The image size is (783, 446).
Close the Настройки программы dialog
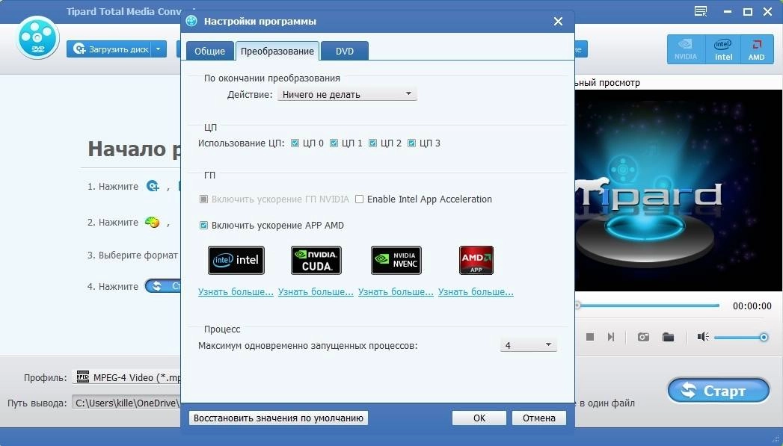(559, 22)
